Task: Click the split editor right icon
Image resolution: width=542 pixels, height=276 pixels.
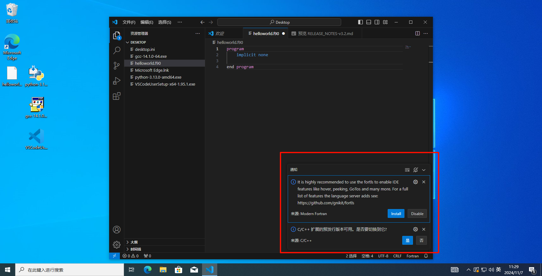Action: [x=417, y=33]
